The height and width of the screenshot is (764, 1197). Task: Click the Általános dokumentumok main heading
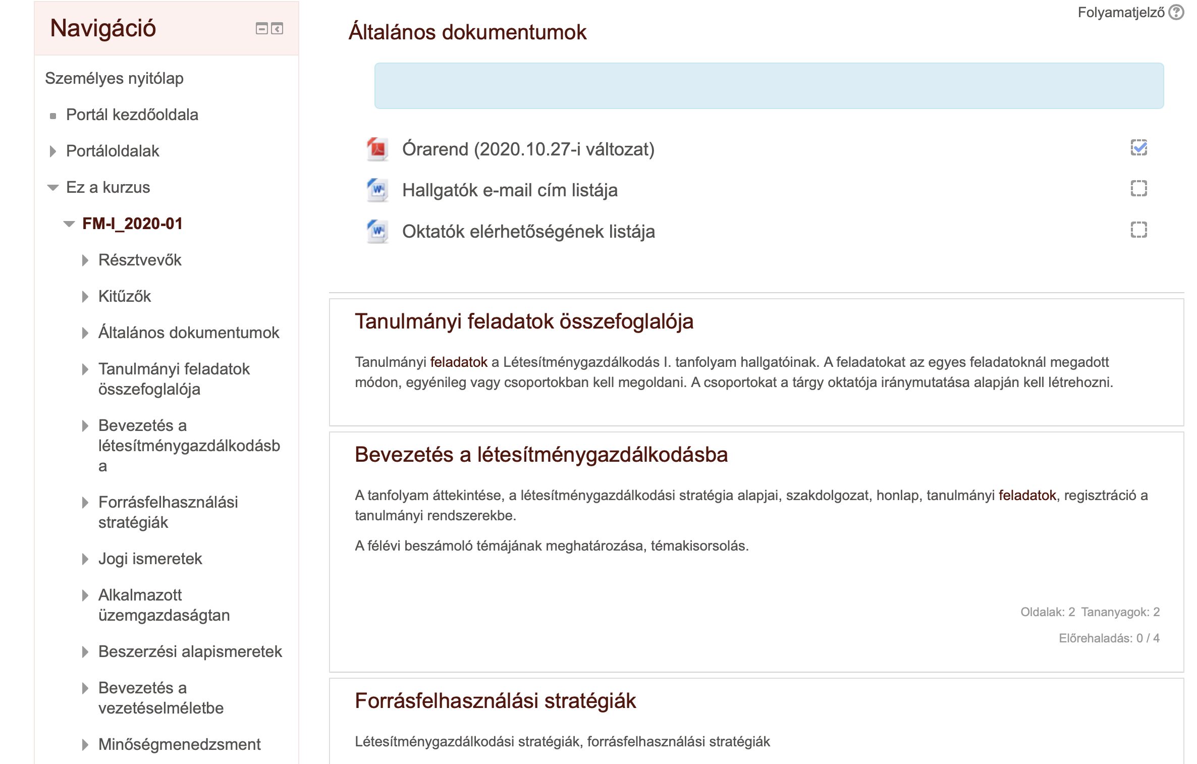point(467,32)
